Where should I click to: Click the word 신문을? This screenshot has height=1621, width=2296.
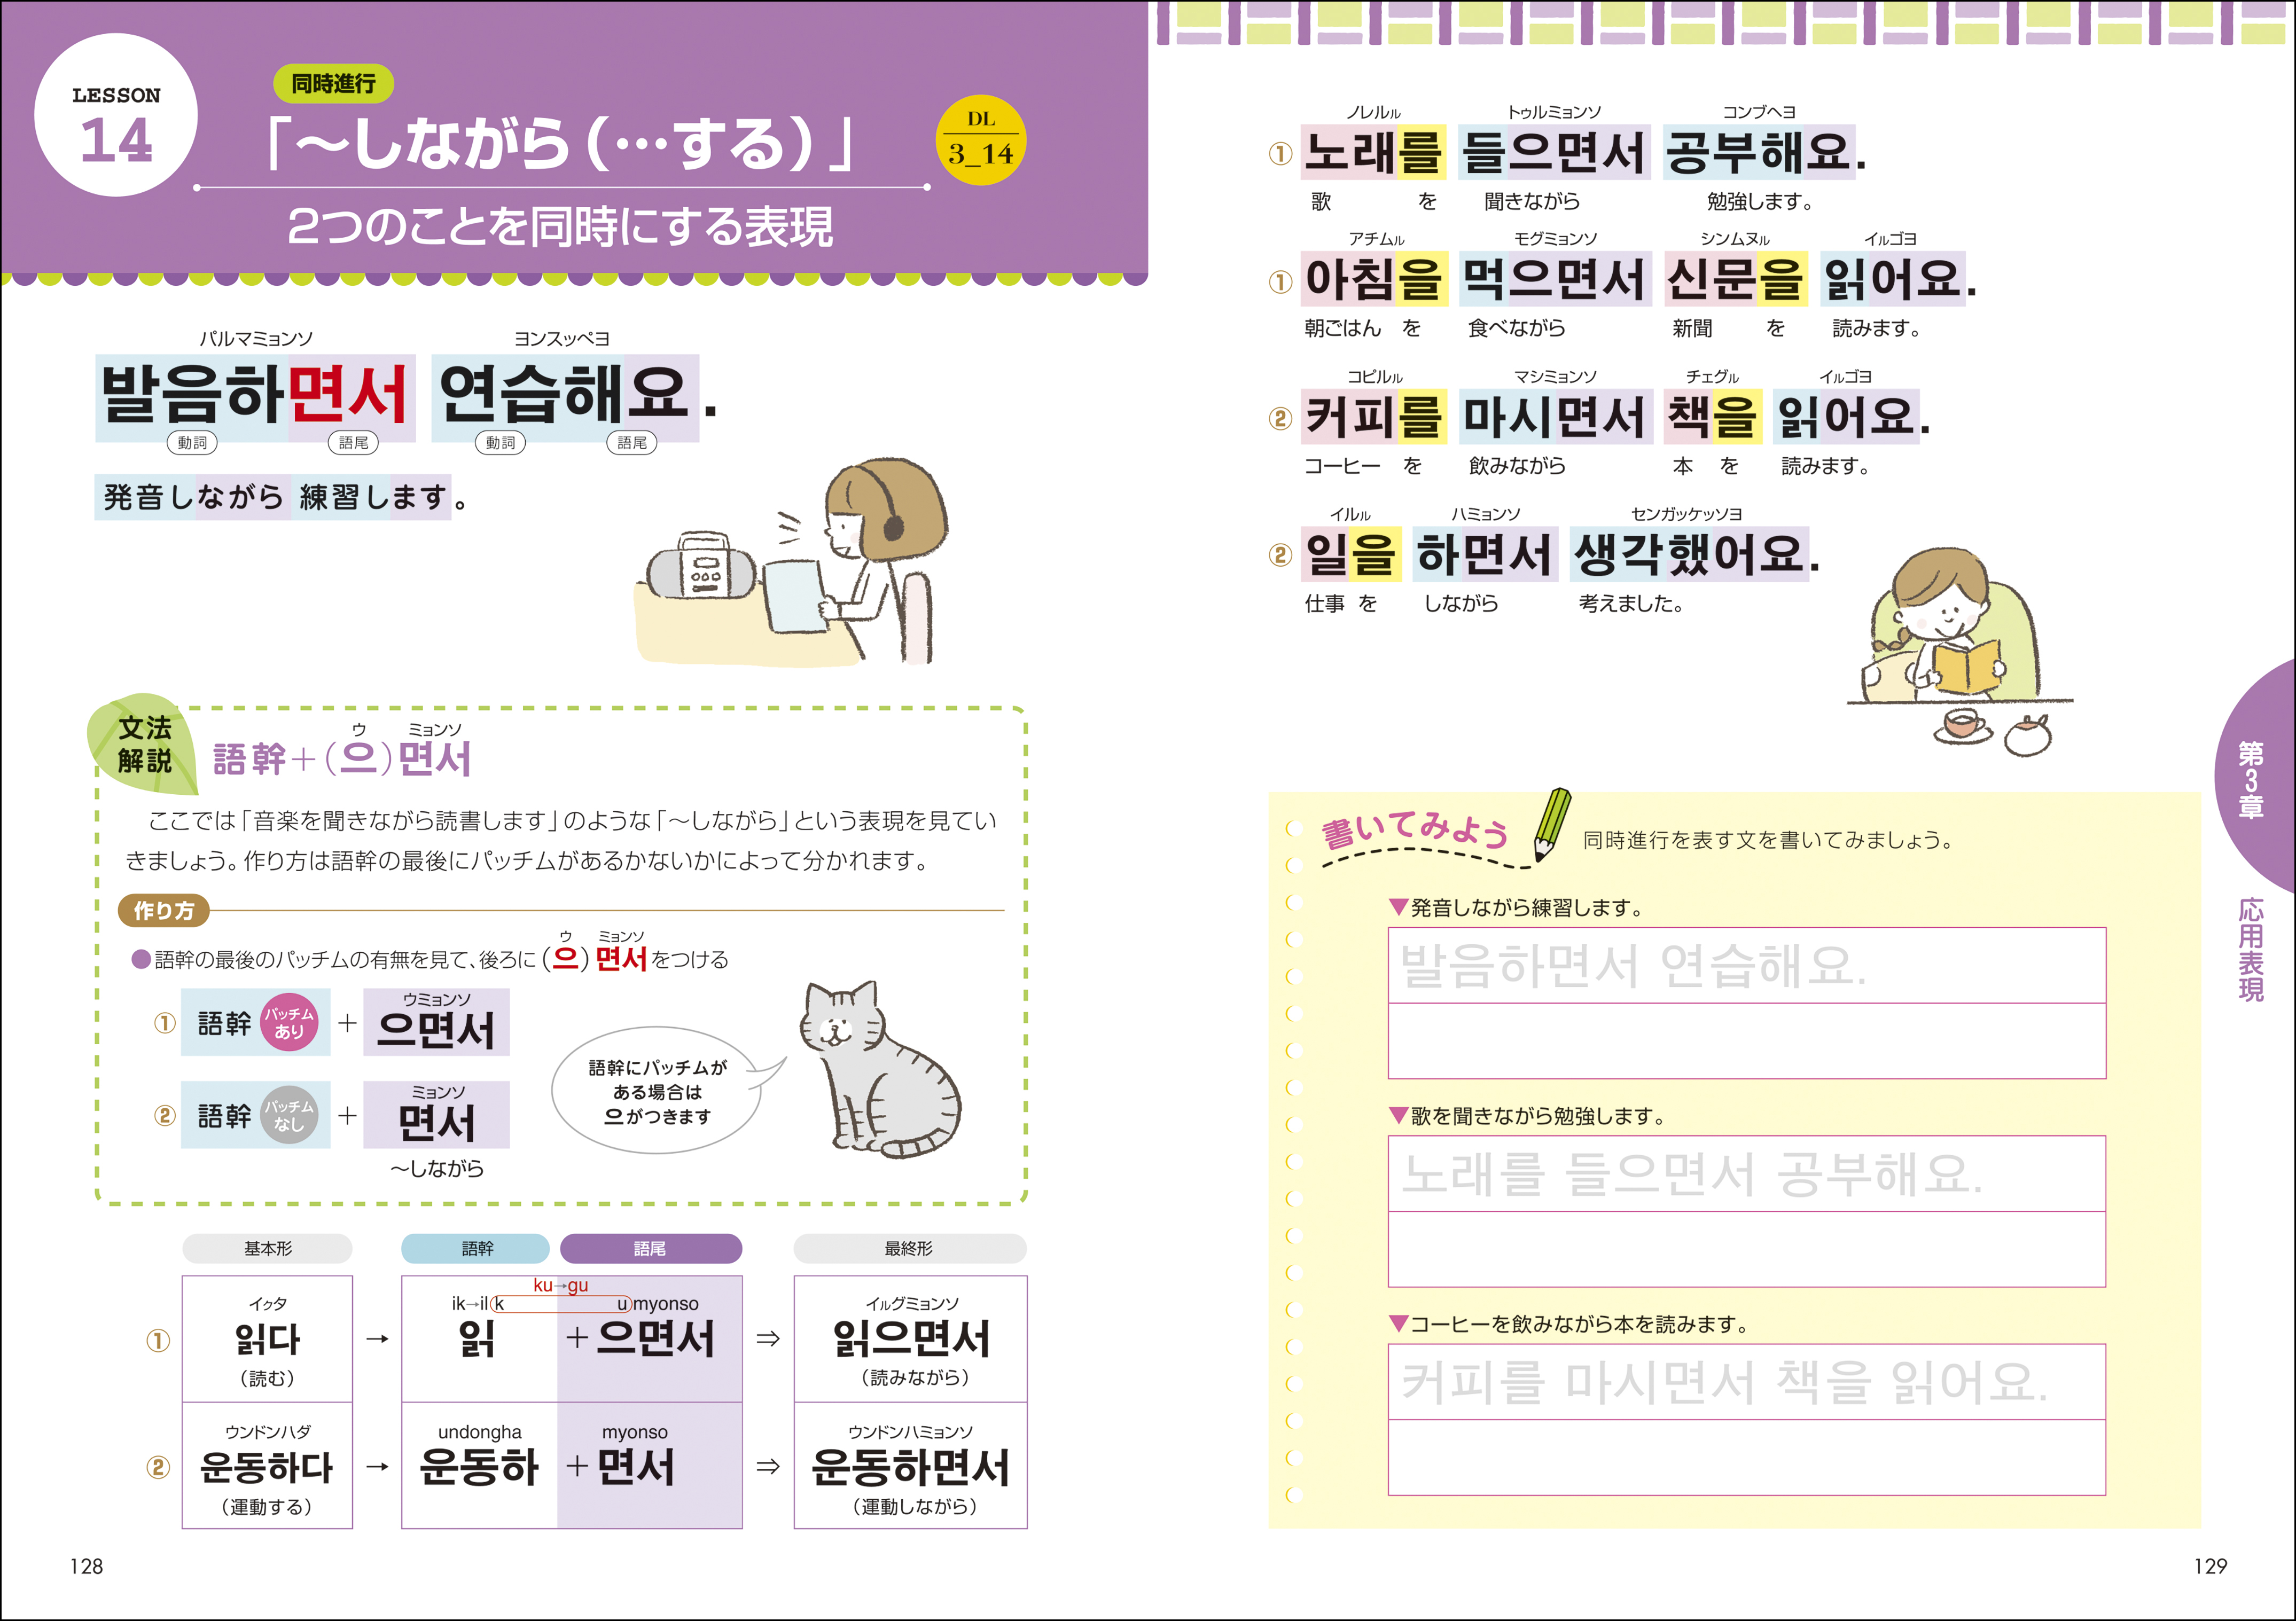(1736, 279)
